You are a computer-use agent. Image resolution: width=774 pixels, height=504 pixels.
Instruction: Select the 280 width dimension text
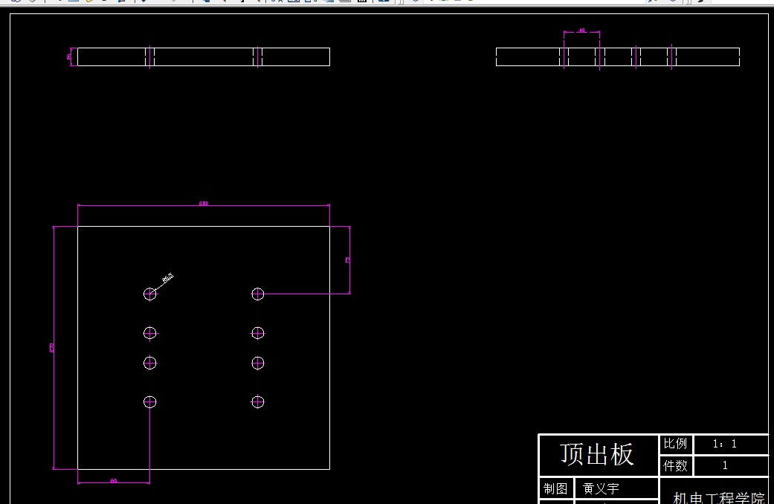204,203
